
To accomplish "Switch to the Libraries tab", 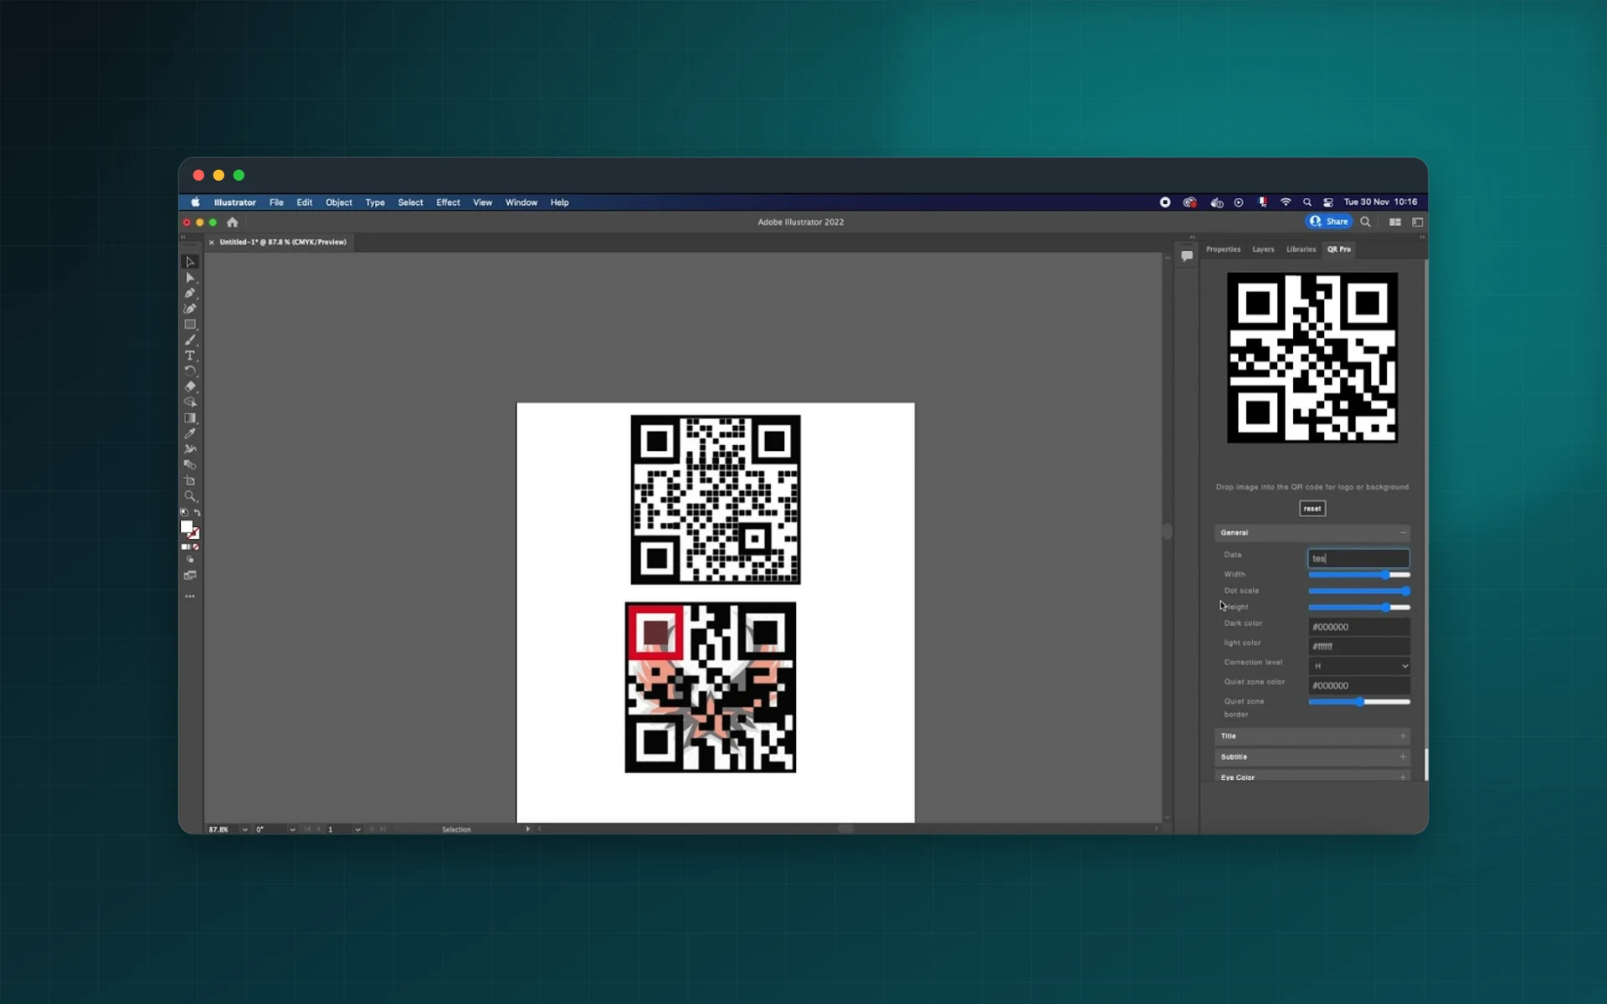I will (x=1301, y=249).
